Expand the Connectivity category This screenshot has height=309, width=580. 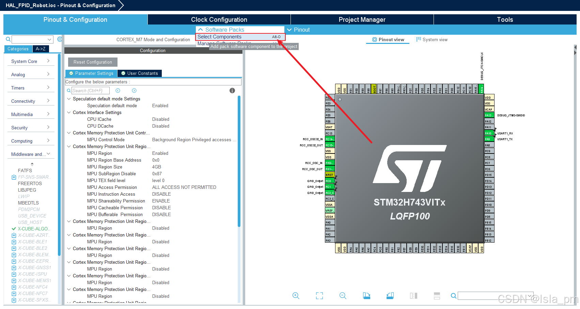30,101
